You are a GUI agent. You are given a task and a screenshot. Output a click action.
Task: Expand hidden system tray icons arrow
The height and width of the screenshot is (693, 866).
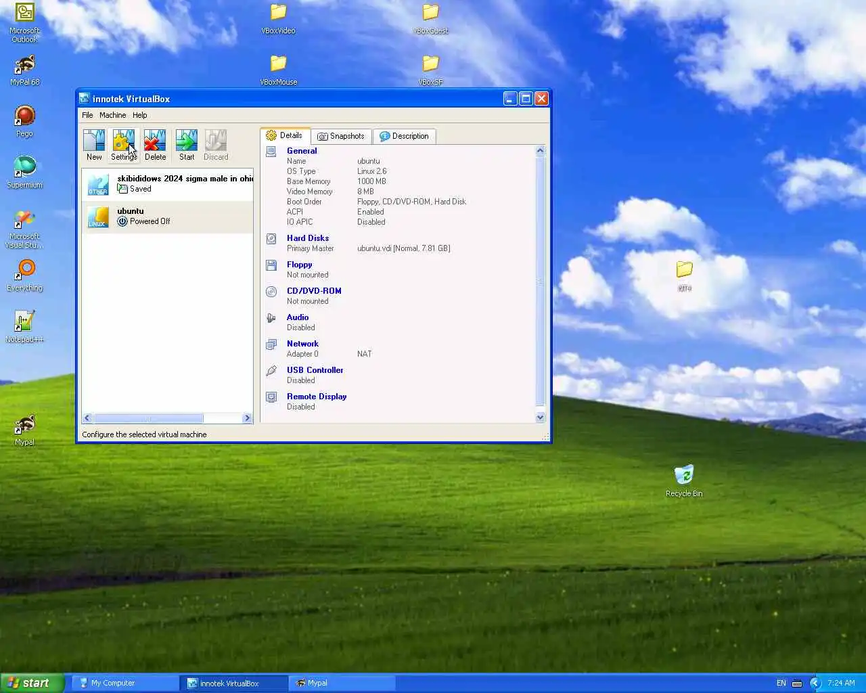[815, 683]
